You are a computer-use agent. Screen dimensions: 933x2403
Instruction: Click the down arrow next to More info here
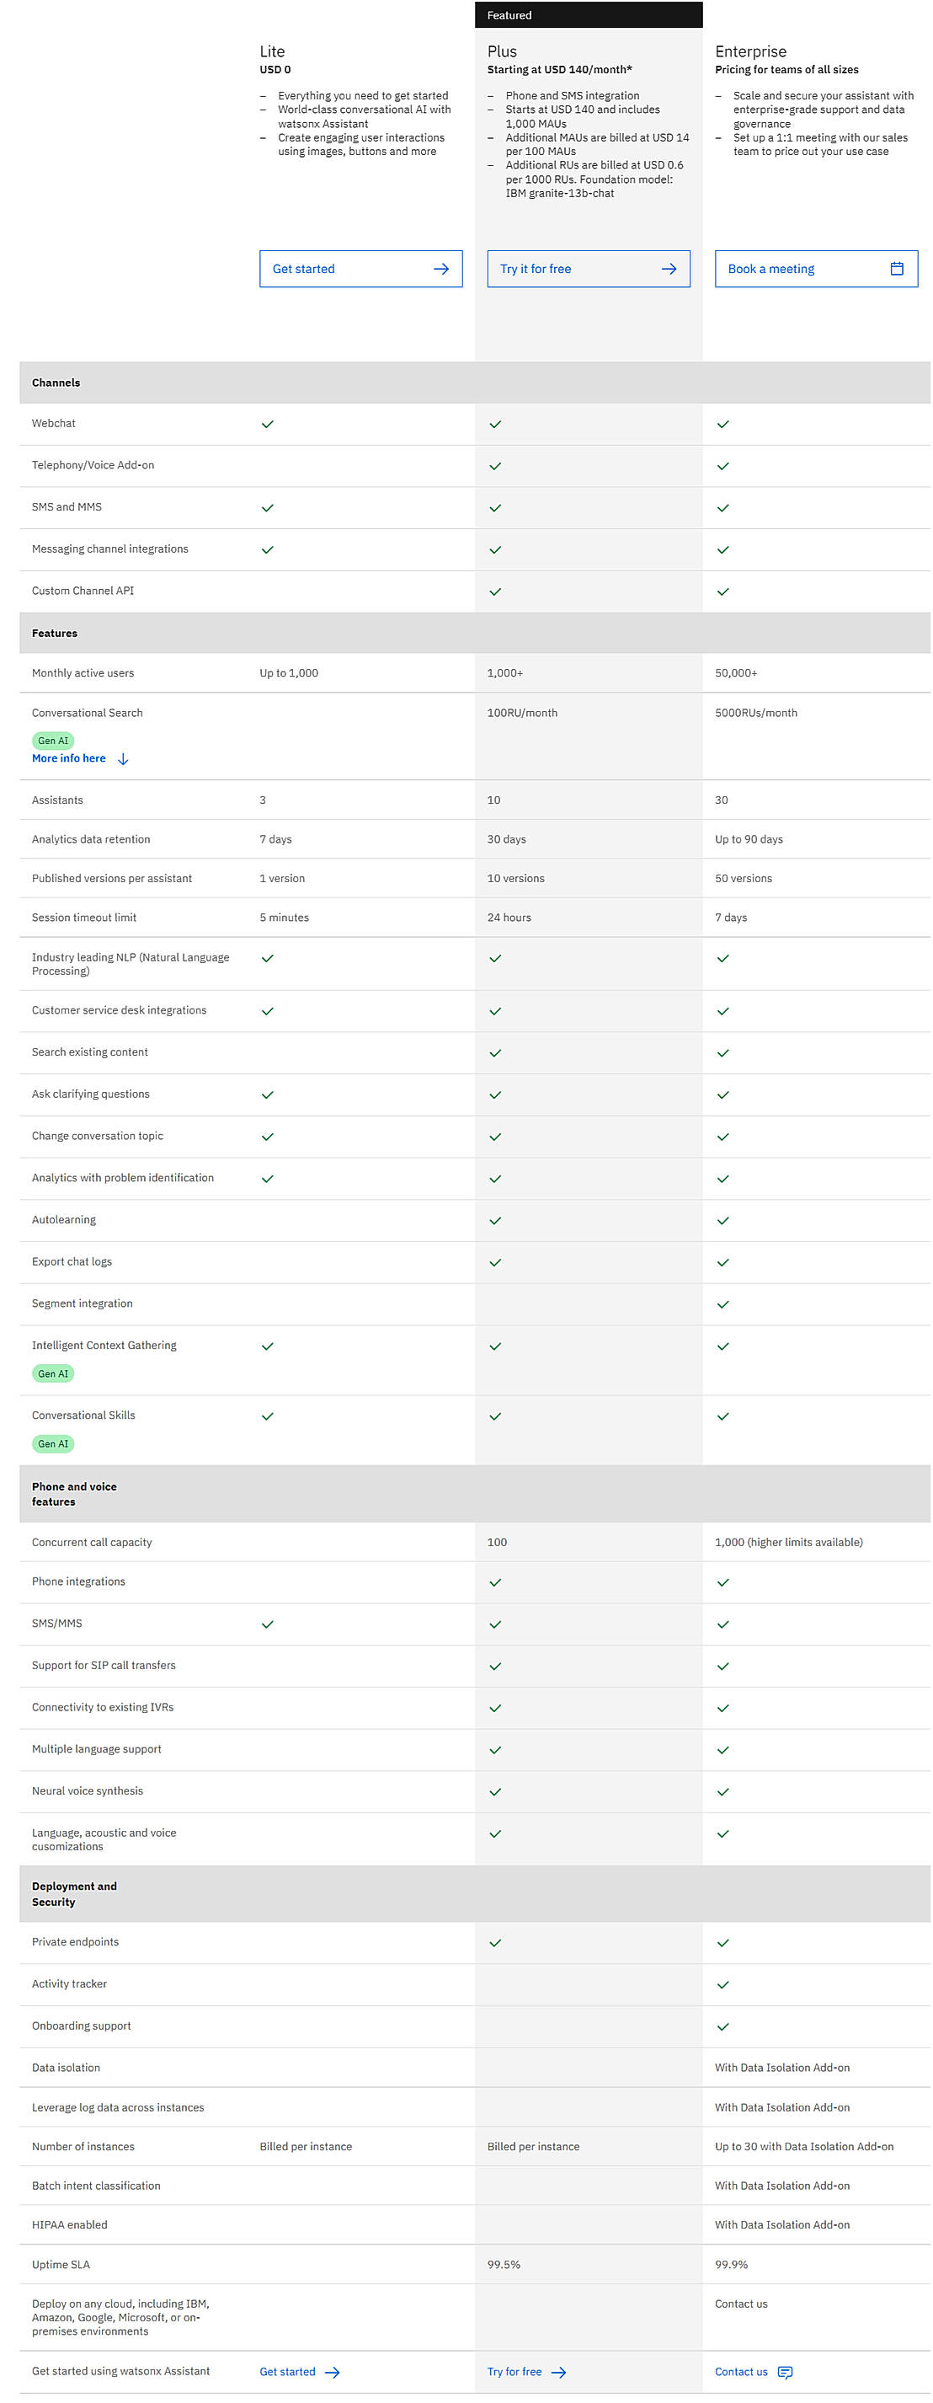(x=123, y=759)
